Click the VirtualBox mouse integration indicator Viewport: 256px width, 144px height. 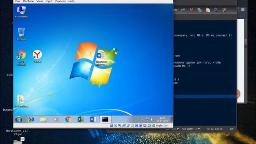coord(149,125)
